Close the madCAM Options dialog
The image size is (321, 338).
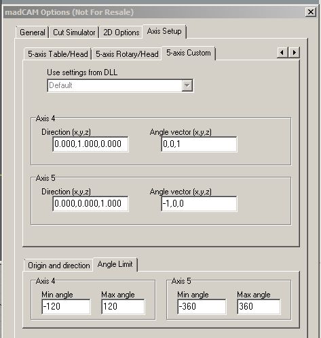(x=311, y=12)
